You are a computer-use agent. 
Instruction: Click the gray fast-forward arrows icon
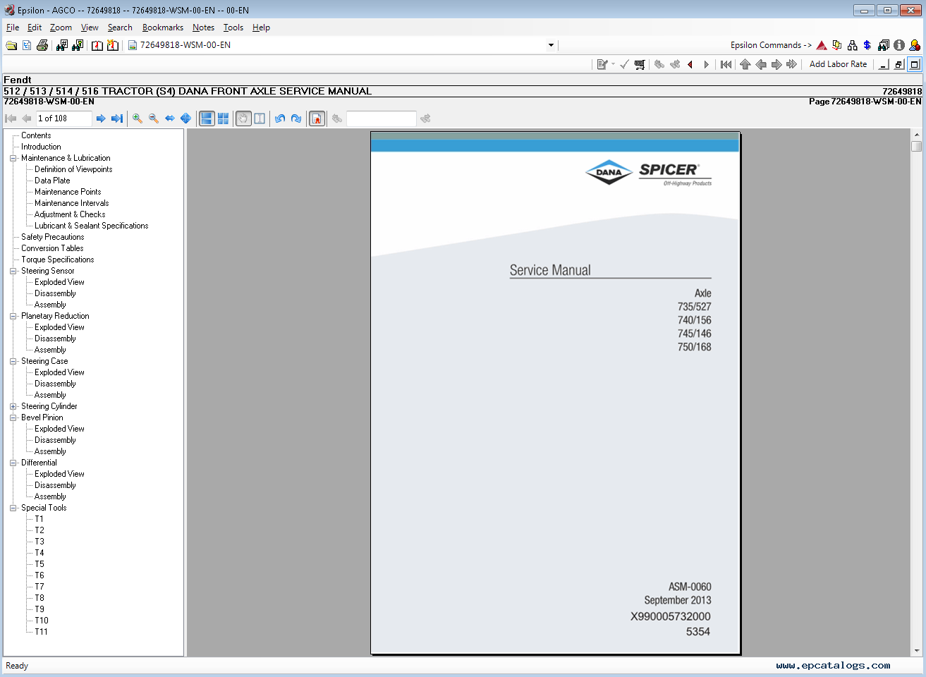click(x=792, y=64)
